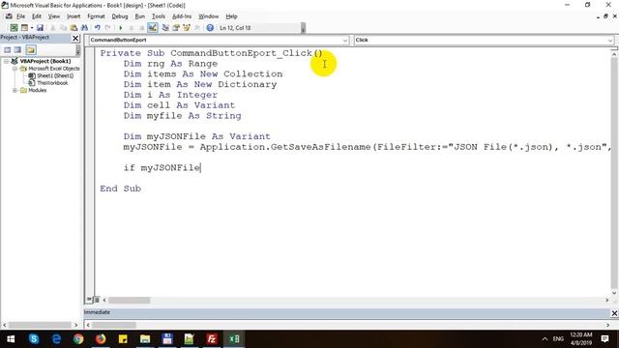Undo the last edit with the Undo arrow
The width and height of the screenshot is (619, 348).
(97, 28)
